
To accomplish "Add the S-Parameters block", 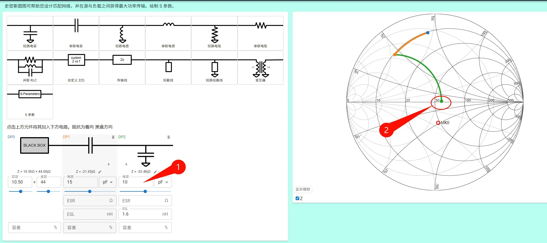I will click(30, 102).
